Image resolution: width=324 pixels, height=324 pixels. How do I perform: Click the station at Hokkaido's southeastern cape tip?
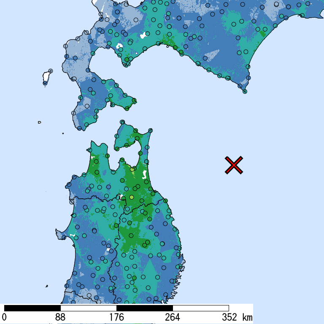245,91
